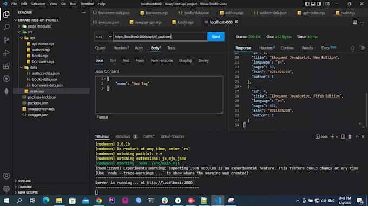The image size is (368, 206).
Task: Open File Explorer from taskbar
Action: (59, 201)
